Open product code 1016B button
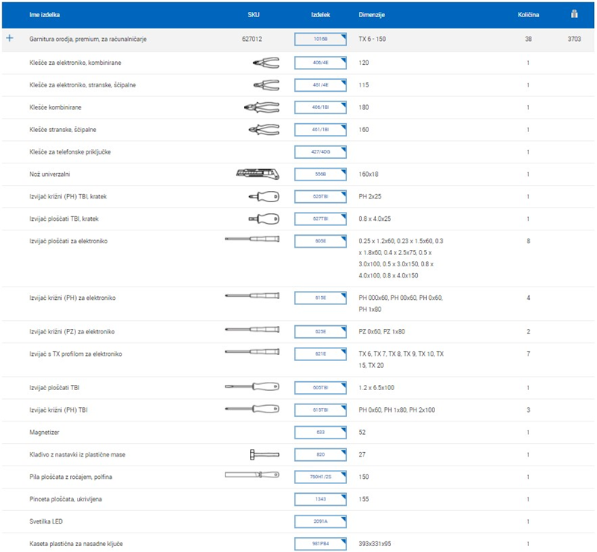The height and width of the screenshot is (552, 597). pos(320,40)
